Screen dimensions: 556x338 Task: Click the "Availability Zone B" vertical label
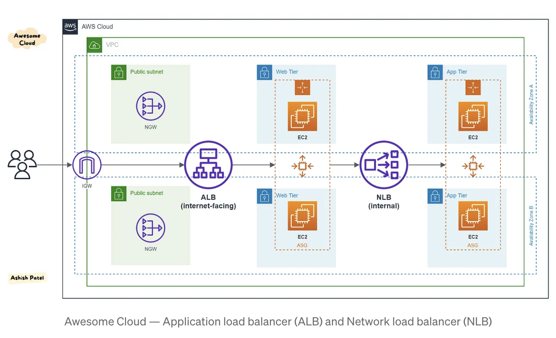coord(531,225)
